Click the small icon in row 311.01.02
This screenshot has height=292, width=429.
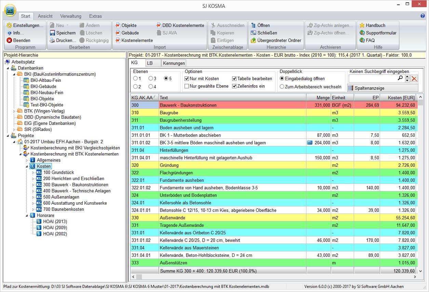point(310,143)
